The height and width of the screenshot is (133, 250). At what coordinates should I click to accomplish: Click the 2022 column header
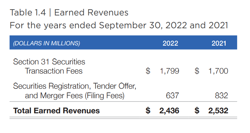(170, 43)
